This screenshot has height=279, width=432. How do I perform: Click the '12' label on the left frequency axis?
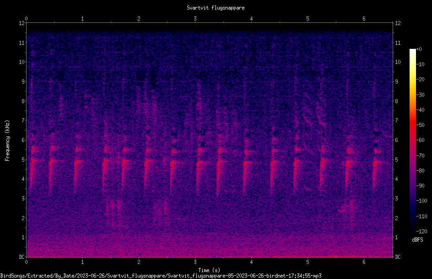click(22, 23)
